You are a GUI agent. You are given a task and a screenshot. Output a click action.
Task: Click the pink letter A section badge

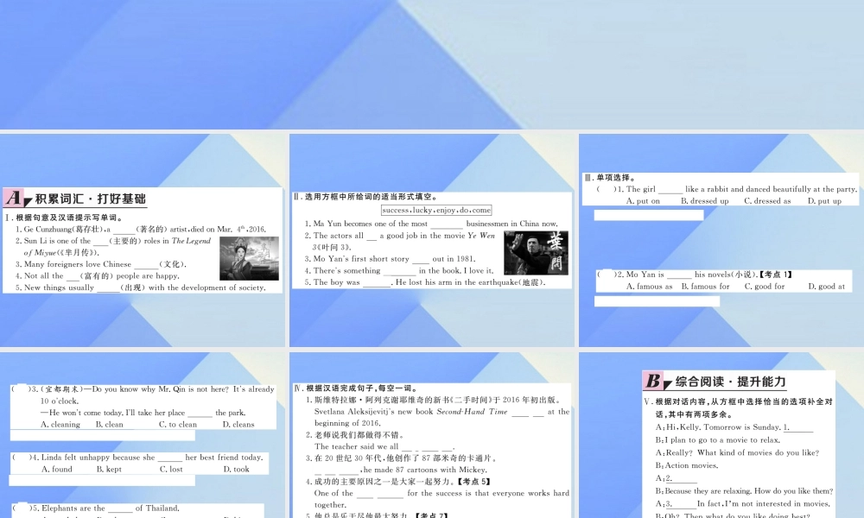point(15,198)
